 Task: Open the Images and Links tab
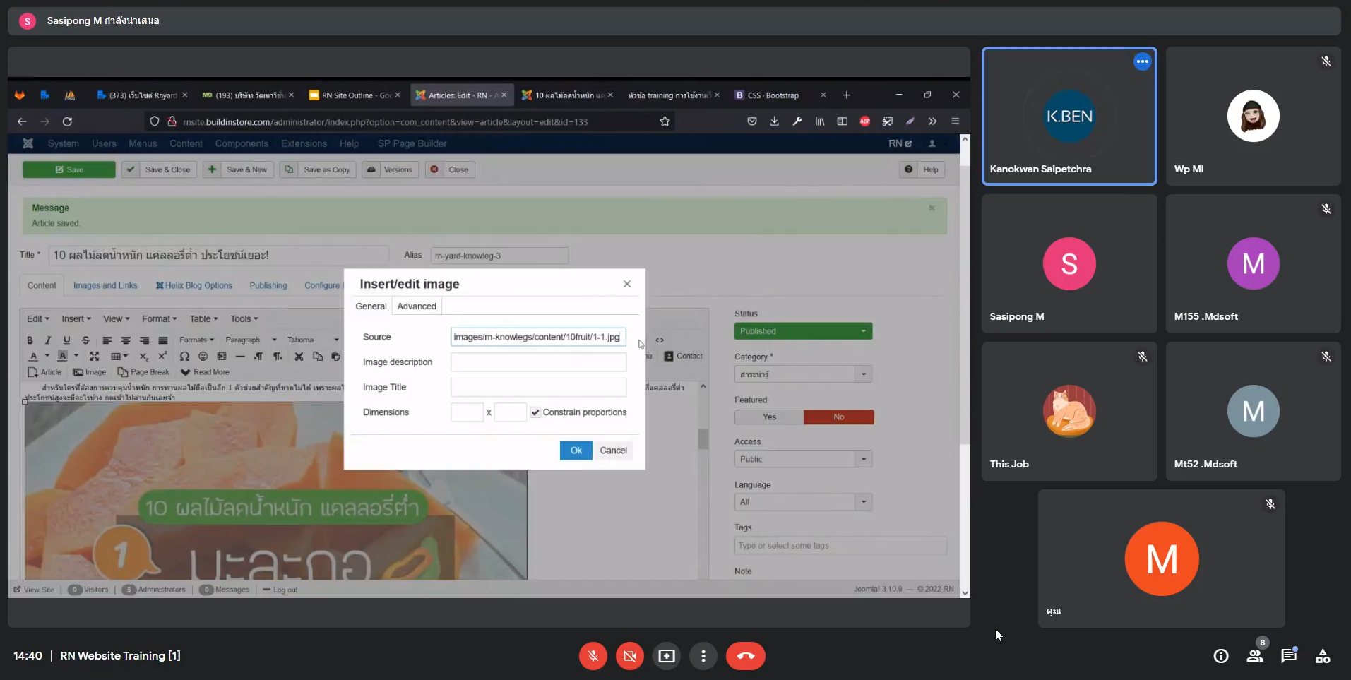[105, 286]
